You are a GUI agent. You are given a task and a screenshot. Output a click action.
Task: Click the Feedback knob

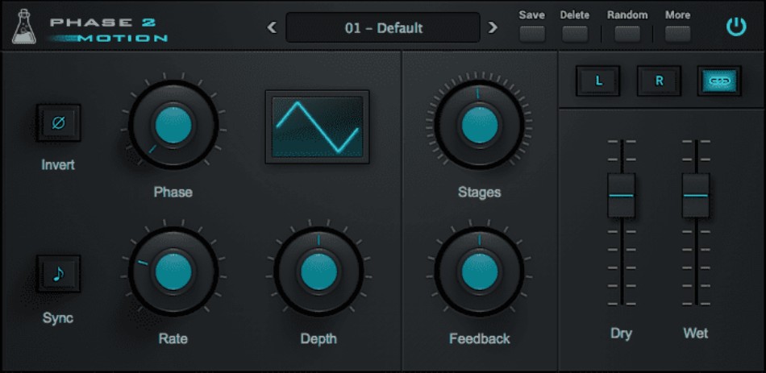479,272
